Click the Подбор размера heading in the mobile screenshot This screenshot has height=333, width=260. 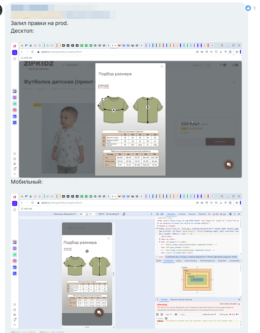tap(80, 243)
